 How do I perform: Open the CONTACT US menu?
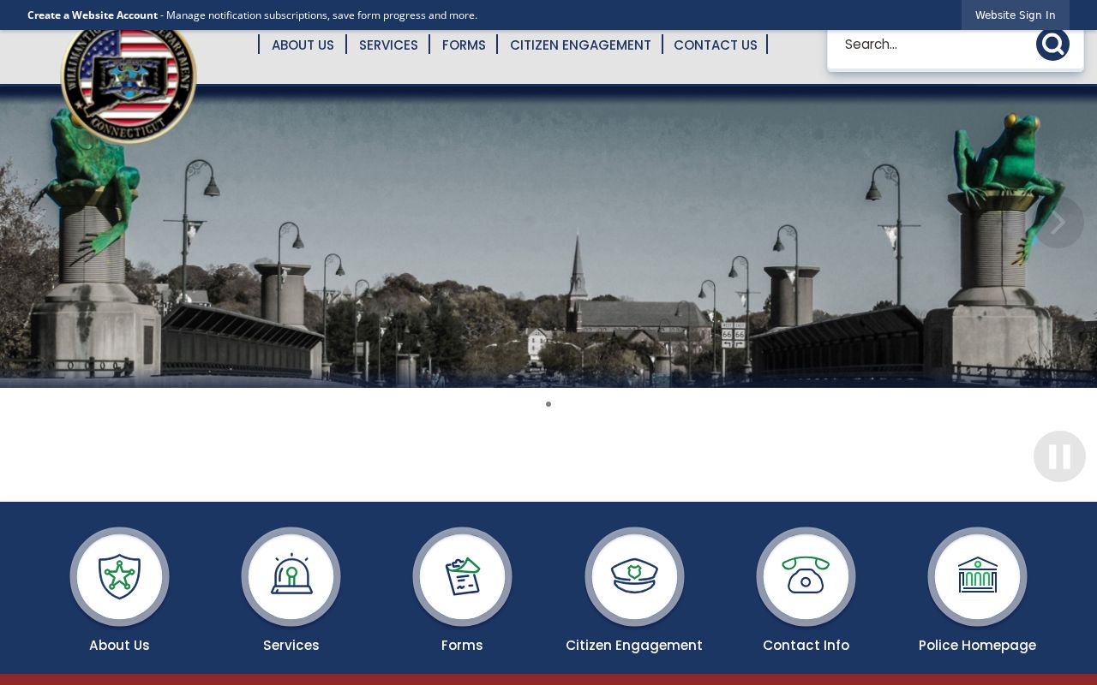(716, 45)
